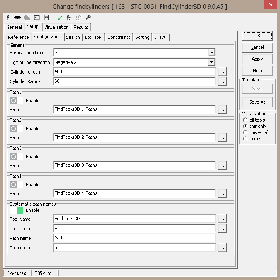280x280 pixels.
Task: Click the chain link icon in toolbar
Action: (x=18, y=18)
